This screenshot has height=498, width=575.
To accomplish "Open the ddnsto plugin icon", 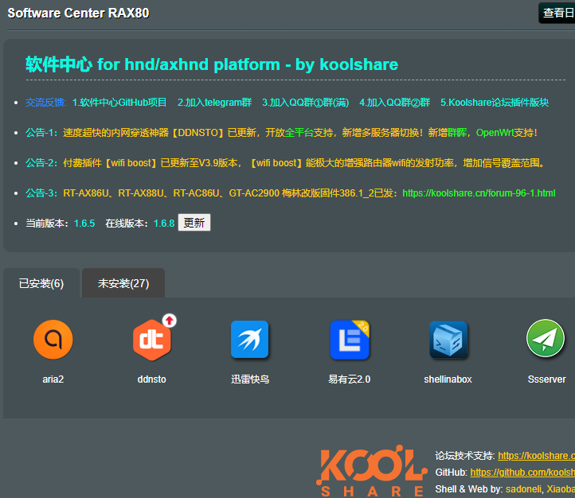I will tap(152, 340).
